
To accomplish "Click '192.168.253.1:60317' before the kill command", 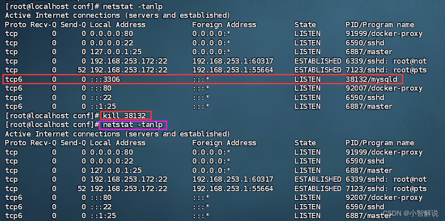I will [x=233, y=61].
